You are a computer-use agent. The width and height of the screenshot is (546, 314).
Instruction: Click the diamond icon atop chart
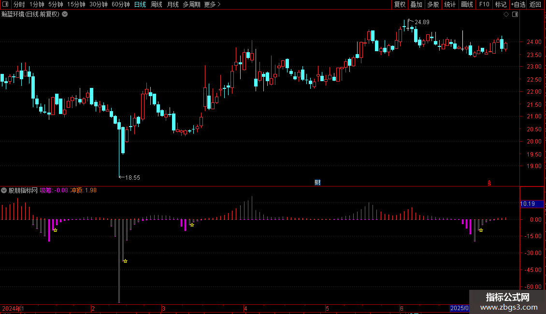point(506,14)
